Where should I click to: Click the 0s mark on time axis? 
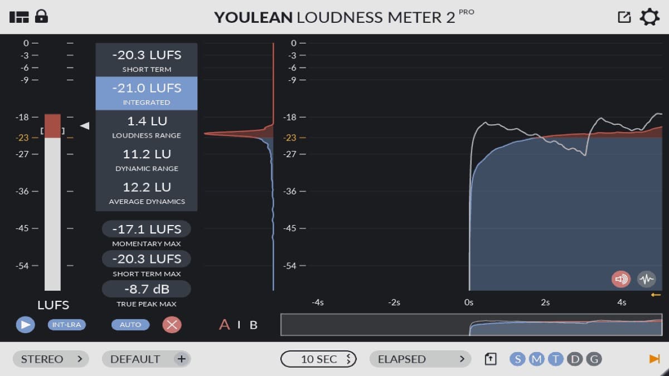click(468, 302)
